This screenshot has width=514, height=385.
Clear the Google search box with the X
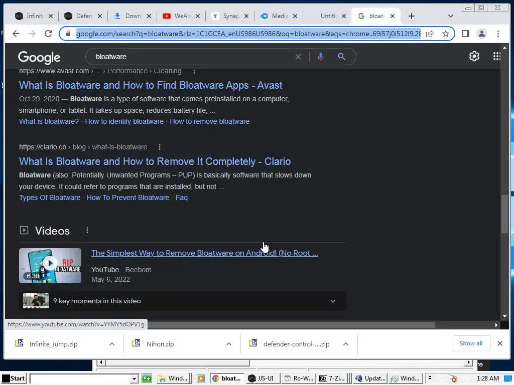click(x=298, y=57)
